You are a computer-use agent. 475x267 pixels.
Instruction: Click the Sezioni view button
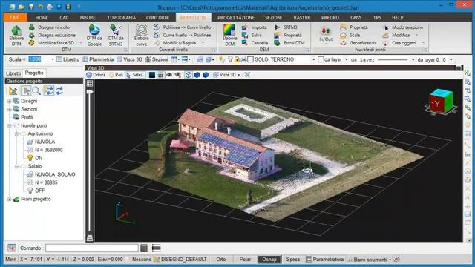157,59
